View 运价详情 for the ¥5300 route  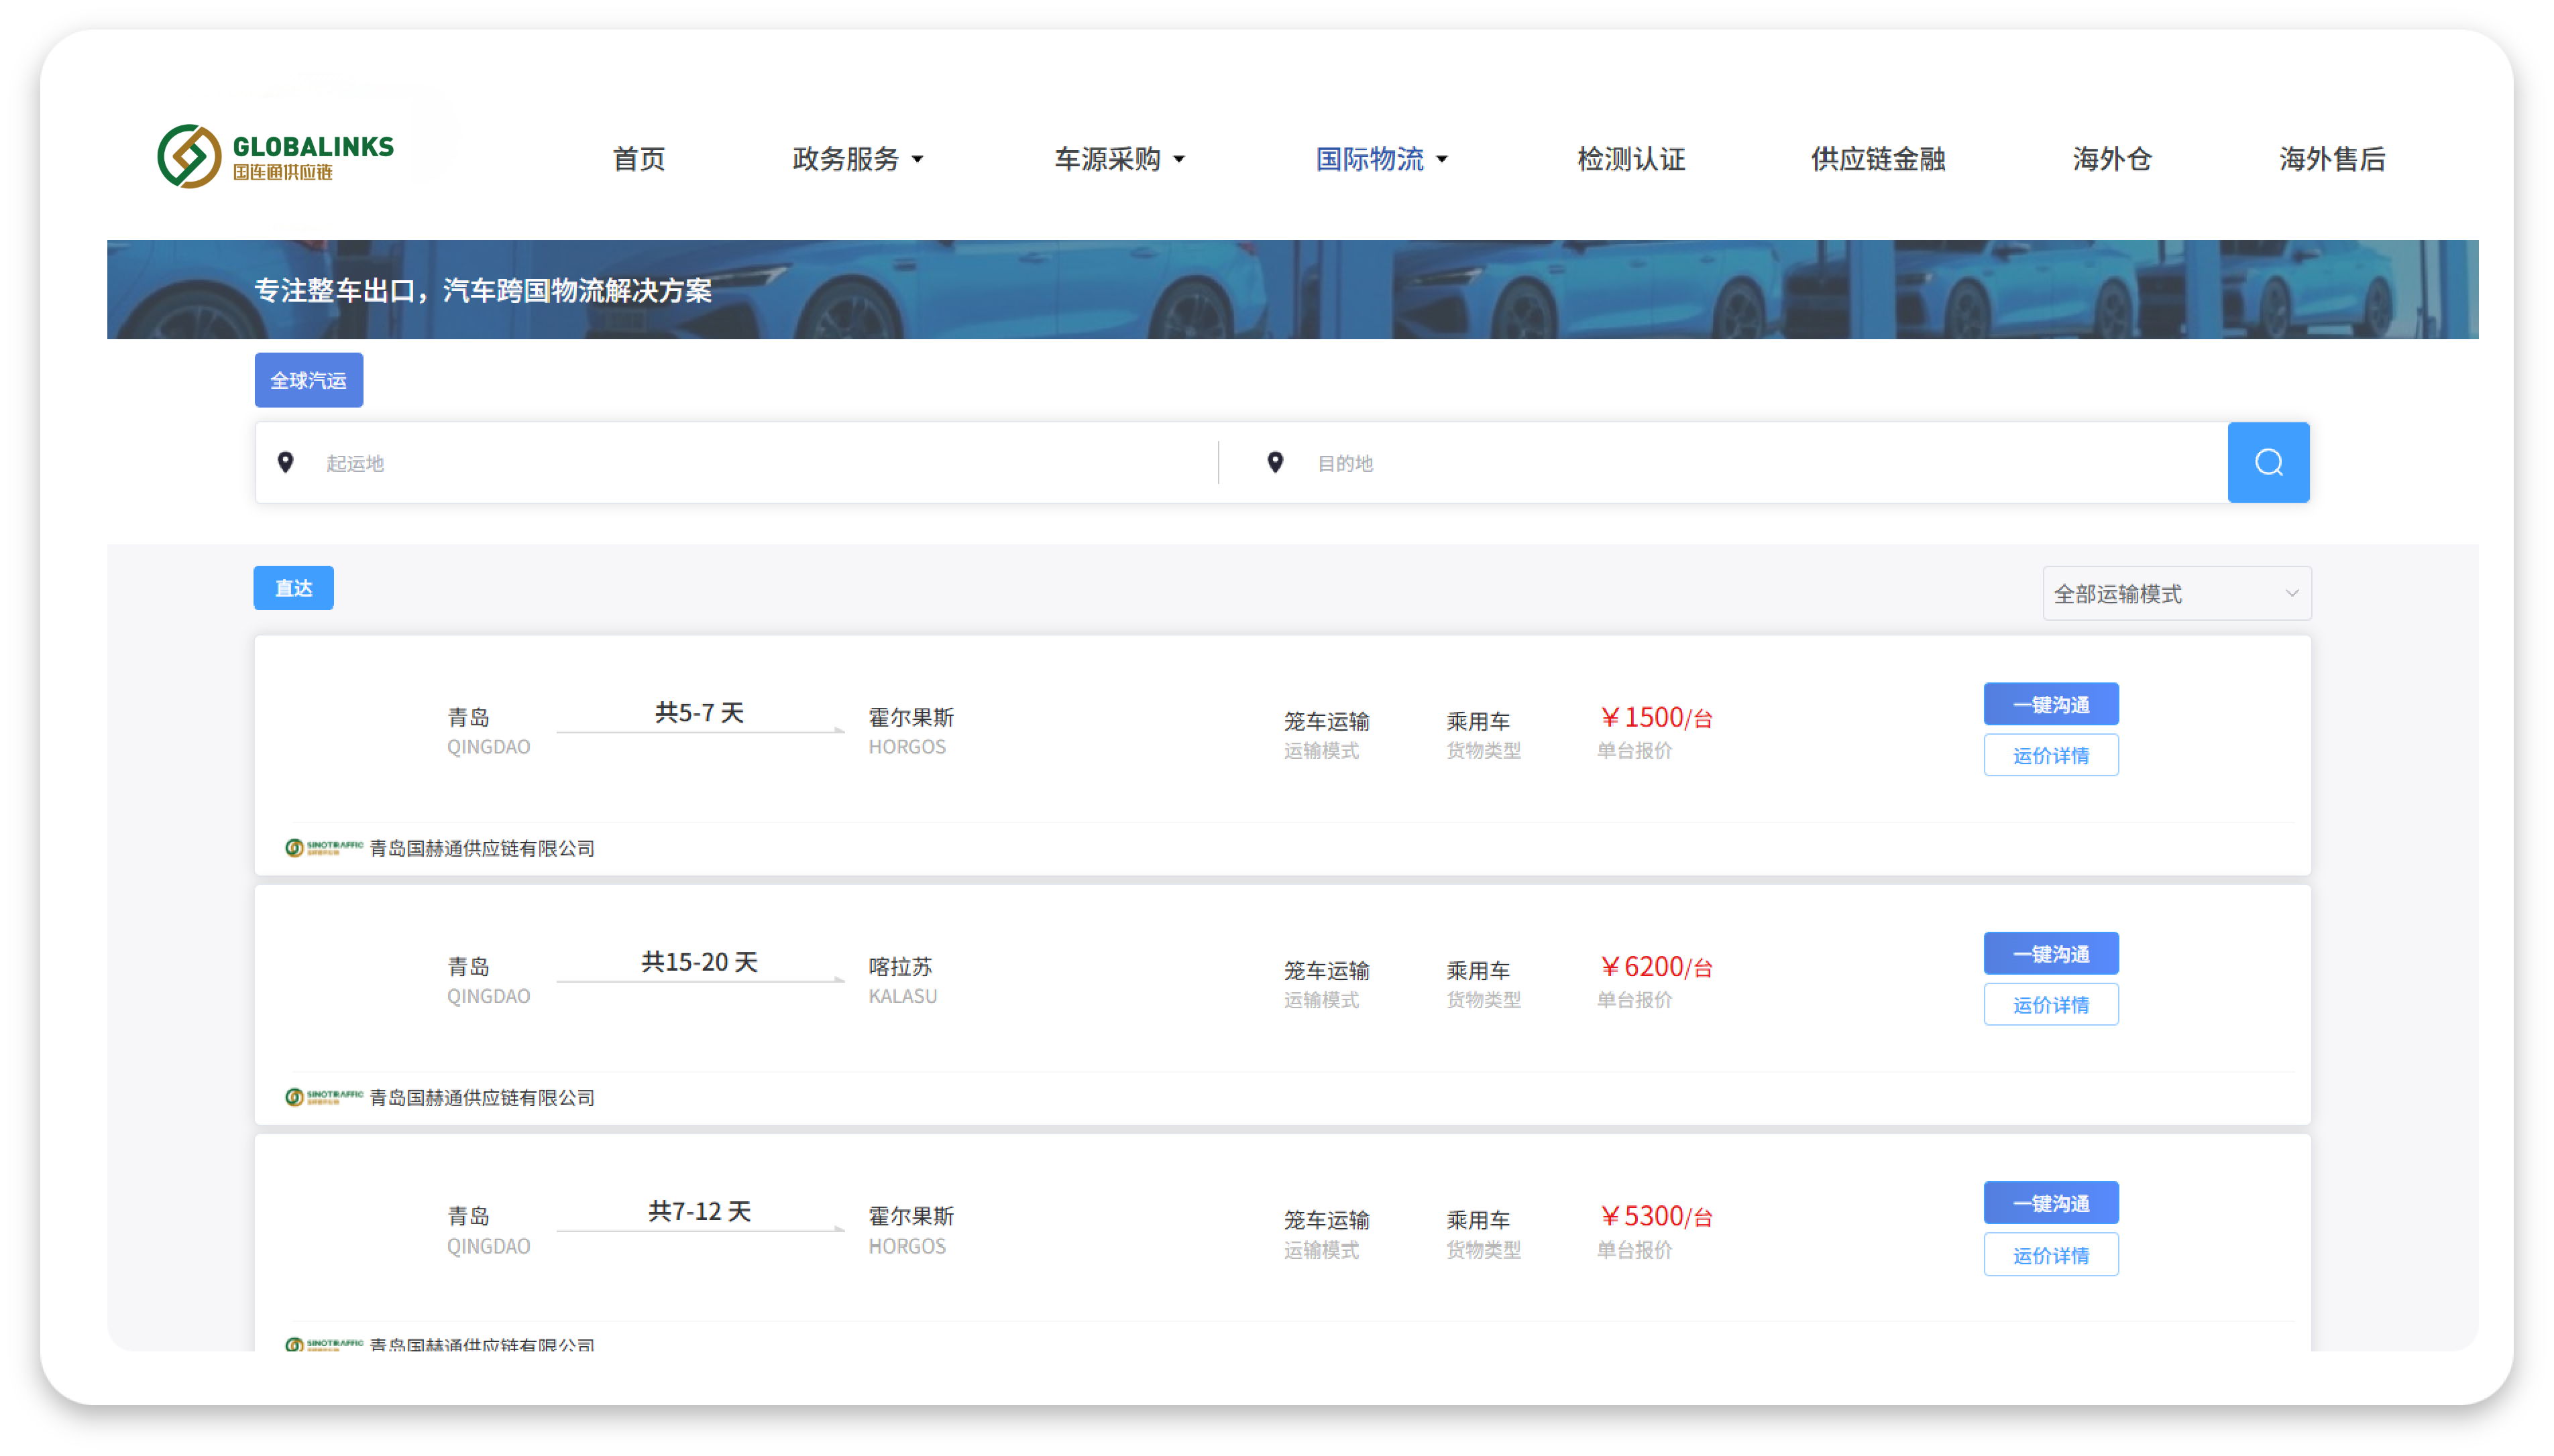pyautogui.click(x=2051, y=1254)
